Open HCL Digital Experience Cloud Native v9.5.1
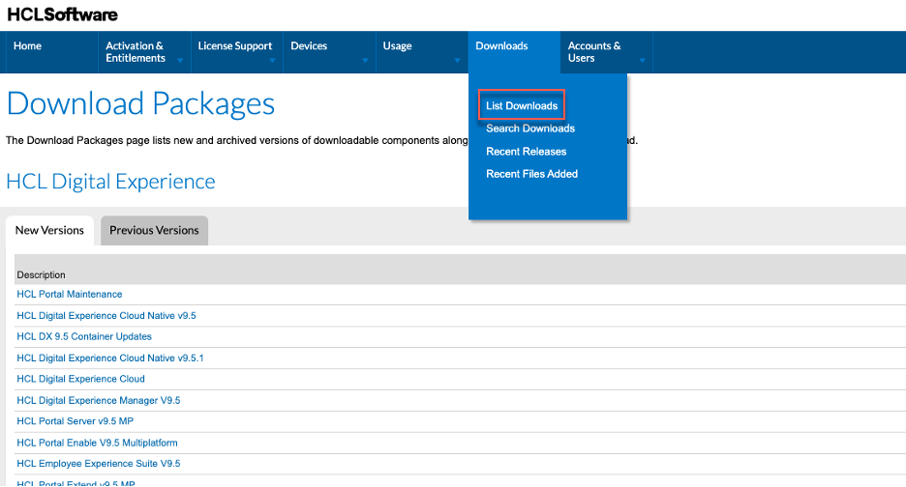 (110, 358)
